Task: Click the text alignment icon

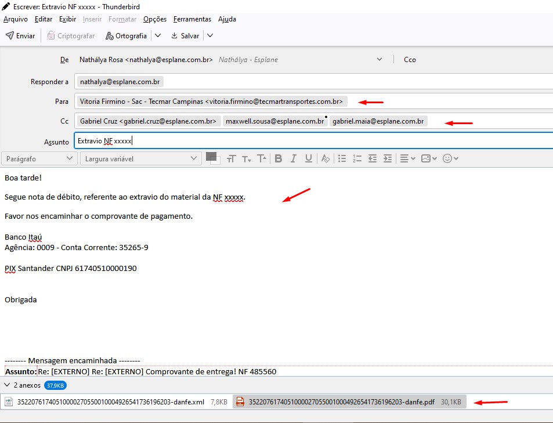Action: (x=407, y=158)
